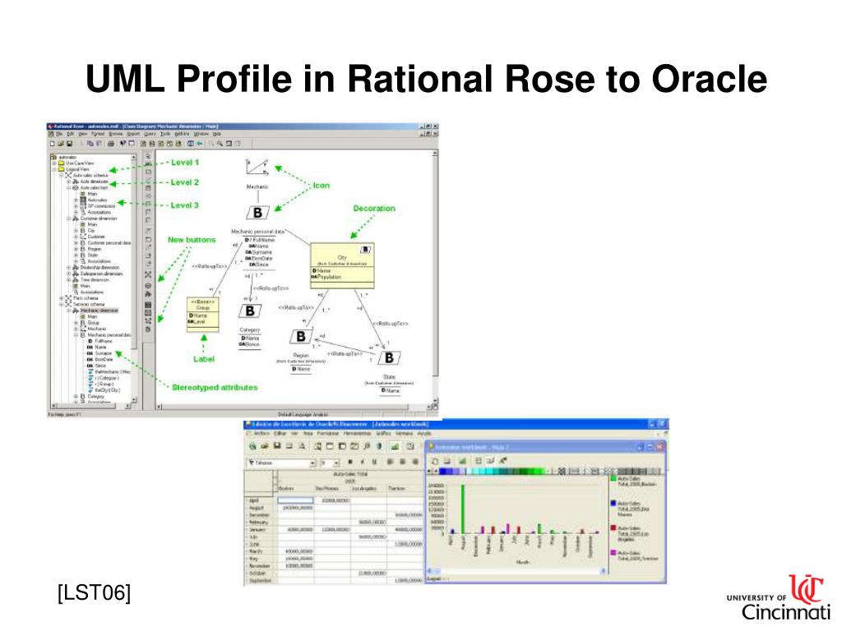Click the magnifier zoom icon in Rose toolbar
The height and width of the screenshot is (631, 842).
point(220,144)
